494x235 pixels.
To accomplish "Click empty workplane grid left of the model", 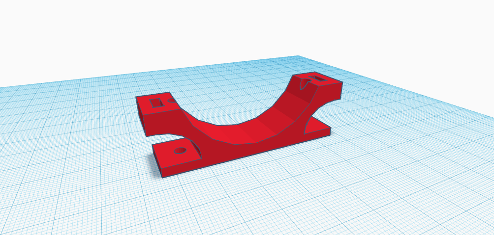I will tap(74, 147).
